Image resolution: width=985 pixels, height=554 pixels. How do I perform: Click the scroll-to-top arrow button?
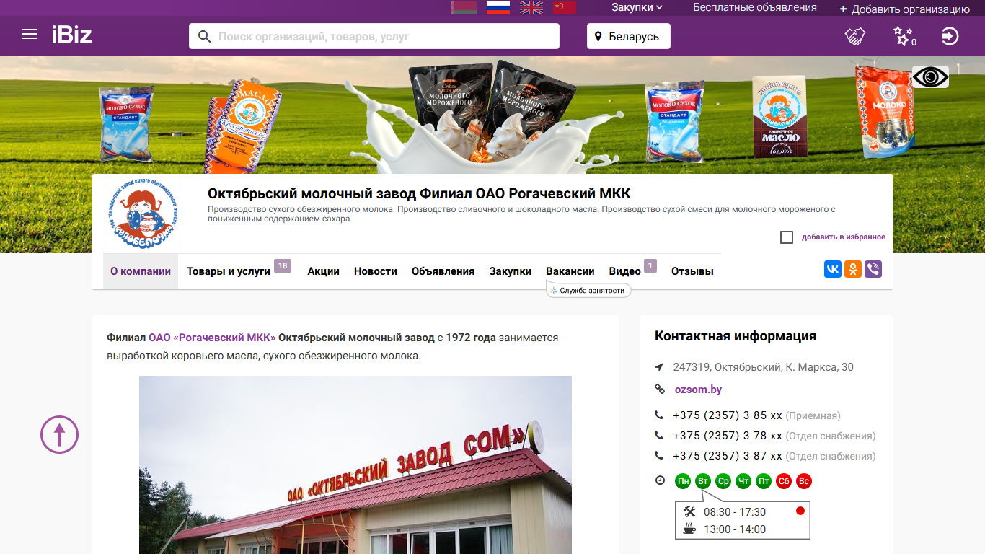tap(59, 434)
